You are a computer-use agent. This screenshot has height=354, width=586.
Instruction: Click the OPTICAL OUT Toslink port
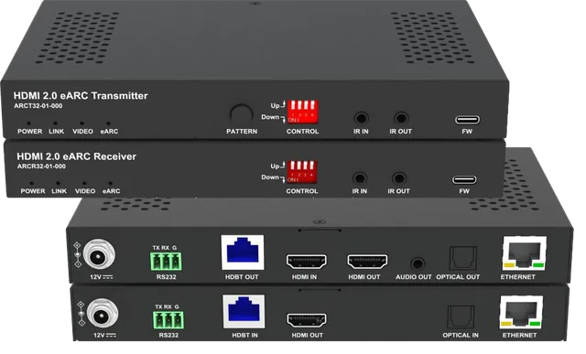(x=463, y=258)
